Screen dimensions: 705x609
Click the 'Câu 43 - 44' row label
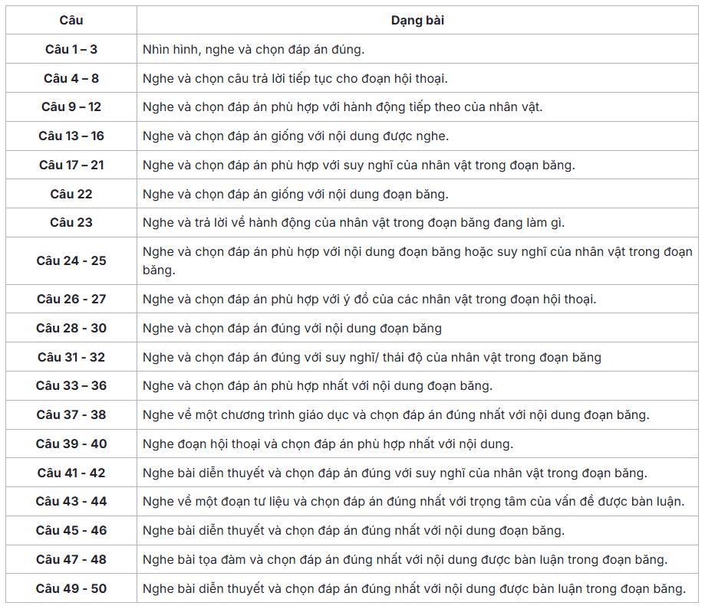(x=71, y=501)
